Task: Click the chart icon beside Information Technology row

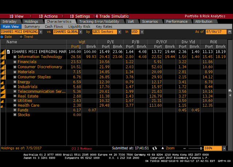Action: click(x=3, y=57)
